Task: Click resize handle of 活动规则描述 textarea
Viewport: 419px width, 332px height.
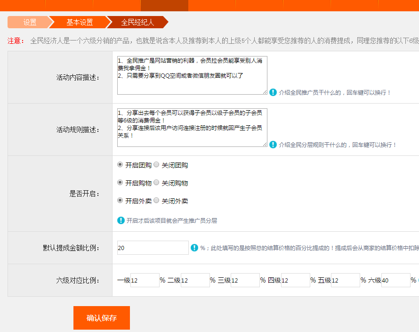Action: coord(265,145)
